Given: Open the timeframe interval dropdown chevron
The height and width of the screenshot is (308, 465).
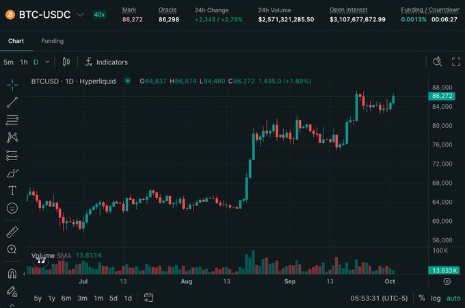Looking at the screenshot, I should pos(47,62).
